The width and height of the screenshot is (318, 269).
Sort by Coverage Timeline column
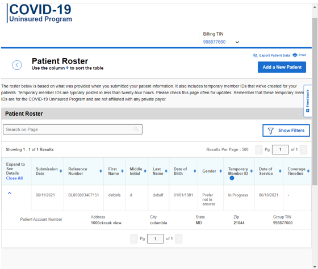[x=308, y=171]
